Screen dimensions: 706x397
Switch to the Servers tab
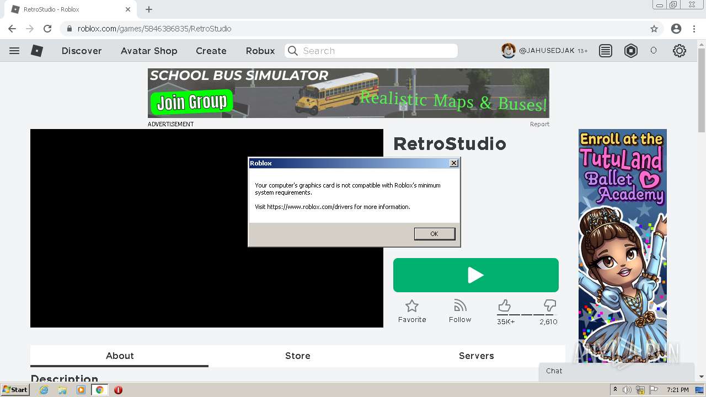click(x=477, y=356)
